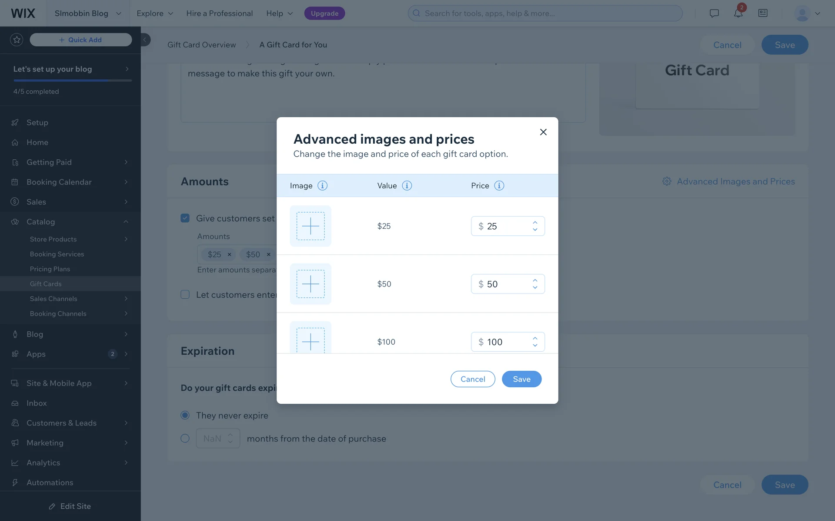This screenshot has height=521, width=835.
Task: Add image for the $25 gift card
Action: tap(311, 226)
